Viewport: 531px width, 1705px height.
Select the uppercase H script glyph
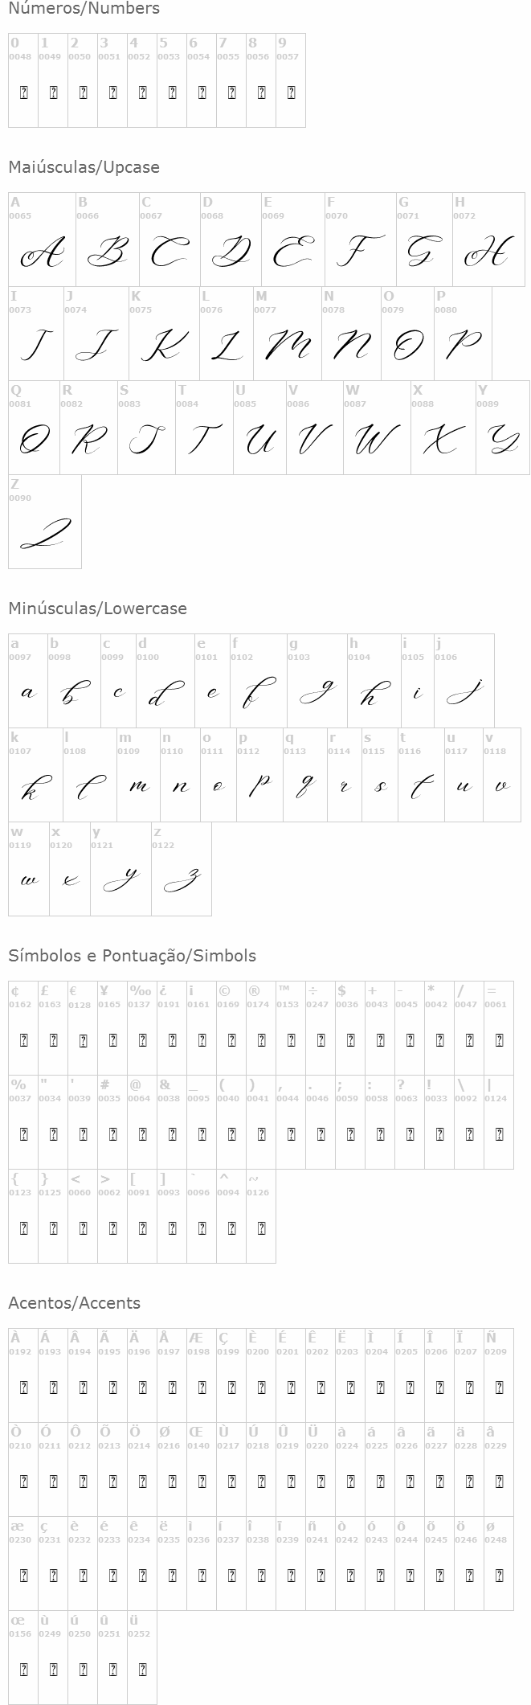pyautogui.click(x=488, y=253)
